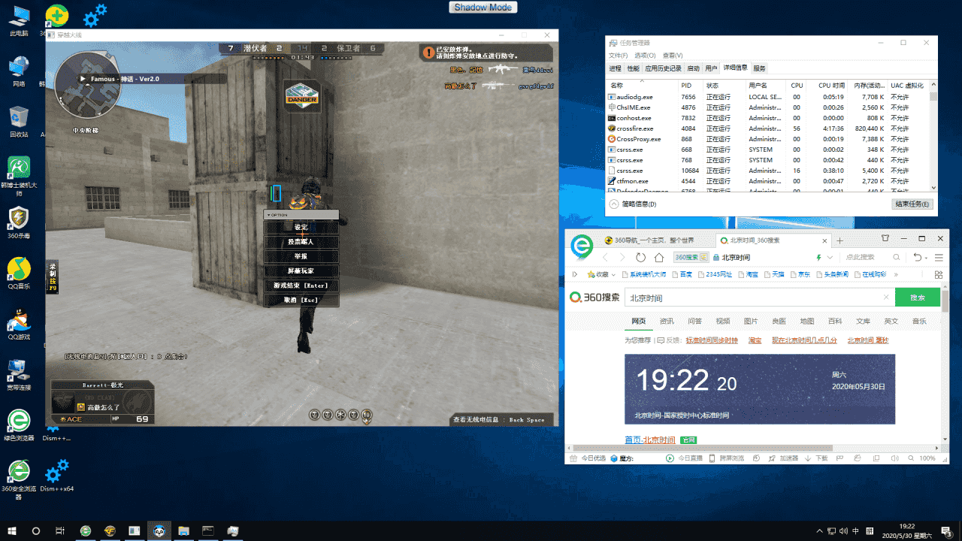Open the QQ游戏 desktop icon
The width and height of the screenshot is (962, 541).
(x=19, y=325)
